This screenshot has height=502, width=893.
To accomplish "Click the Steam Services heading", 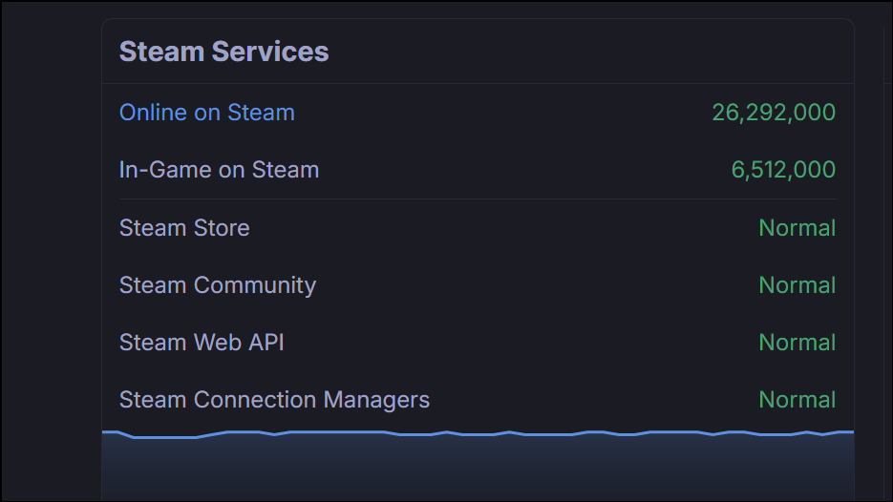I will click(x=223, y=52).
